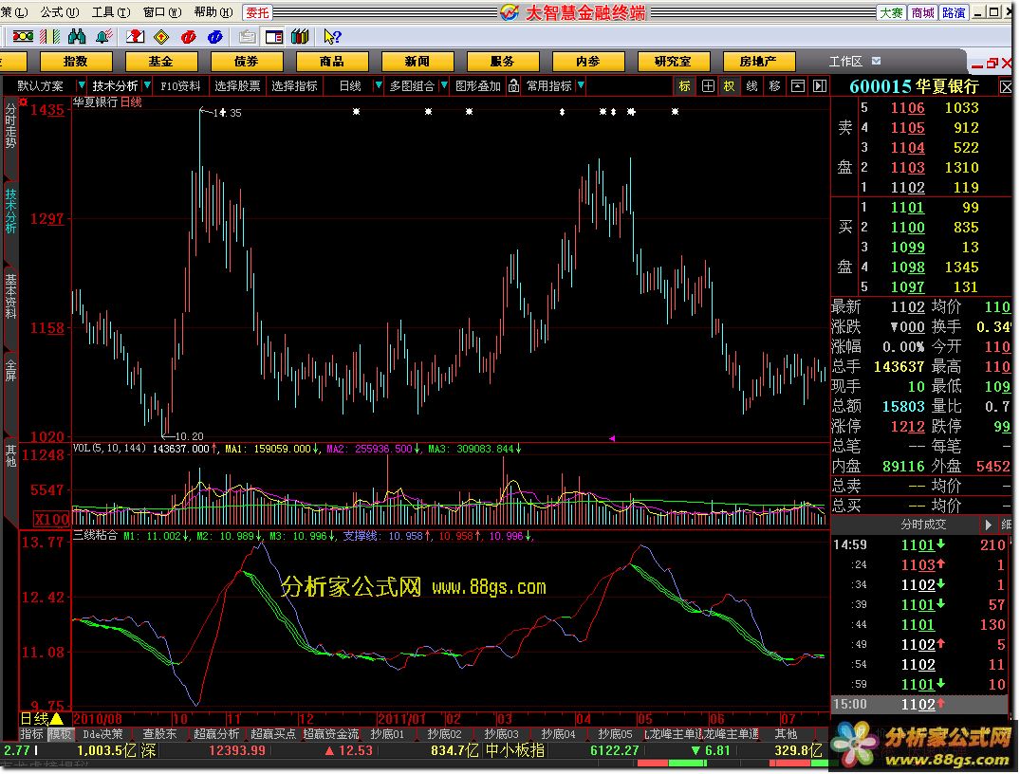Click 图形叠加 overlay toolbar item
This screenshot has width=1020, height=774.
click(x=478, y=86)
